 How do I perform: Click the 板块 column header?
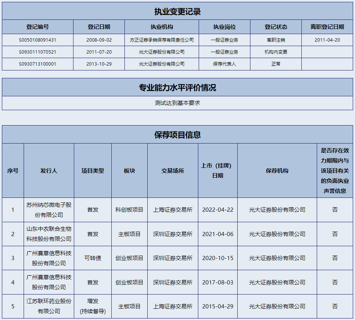129,170
